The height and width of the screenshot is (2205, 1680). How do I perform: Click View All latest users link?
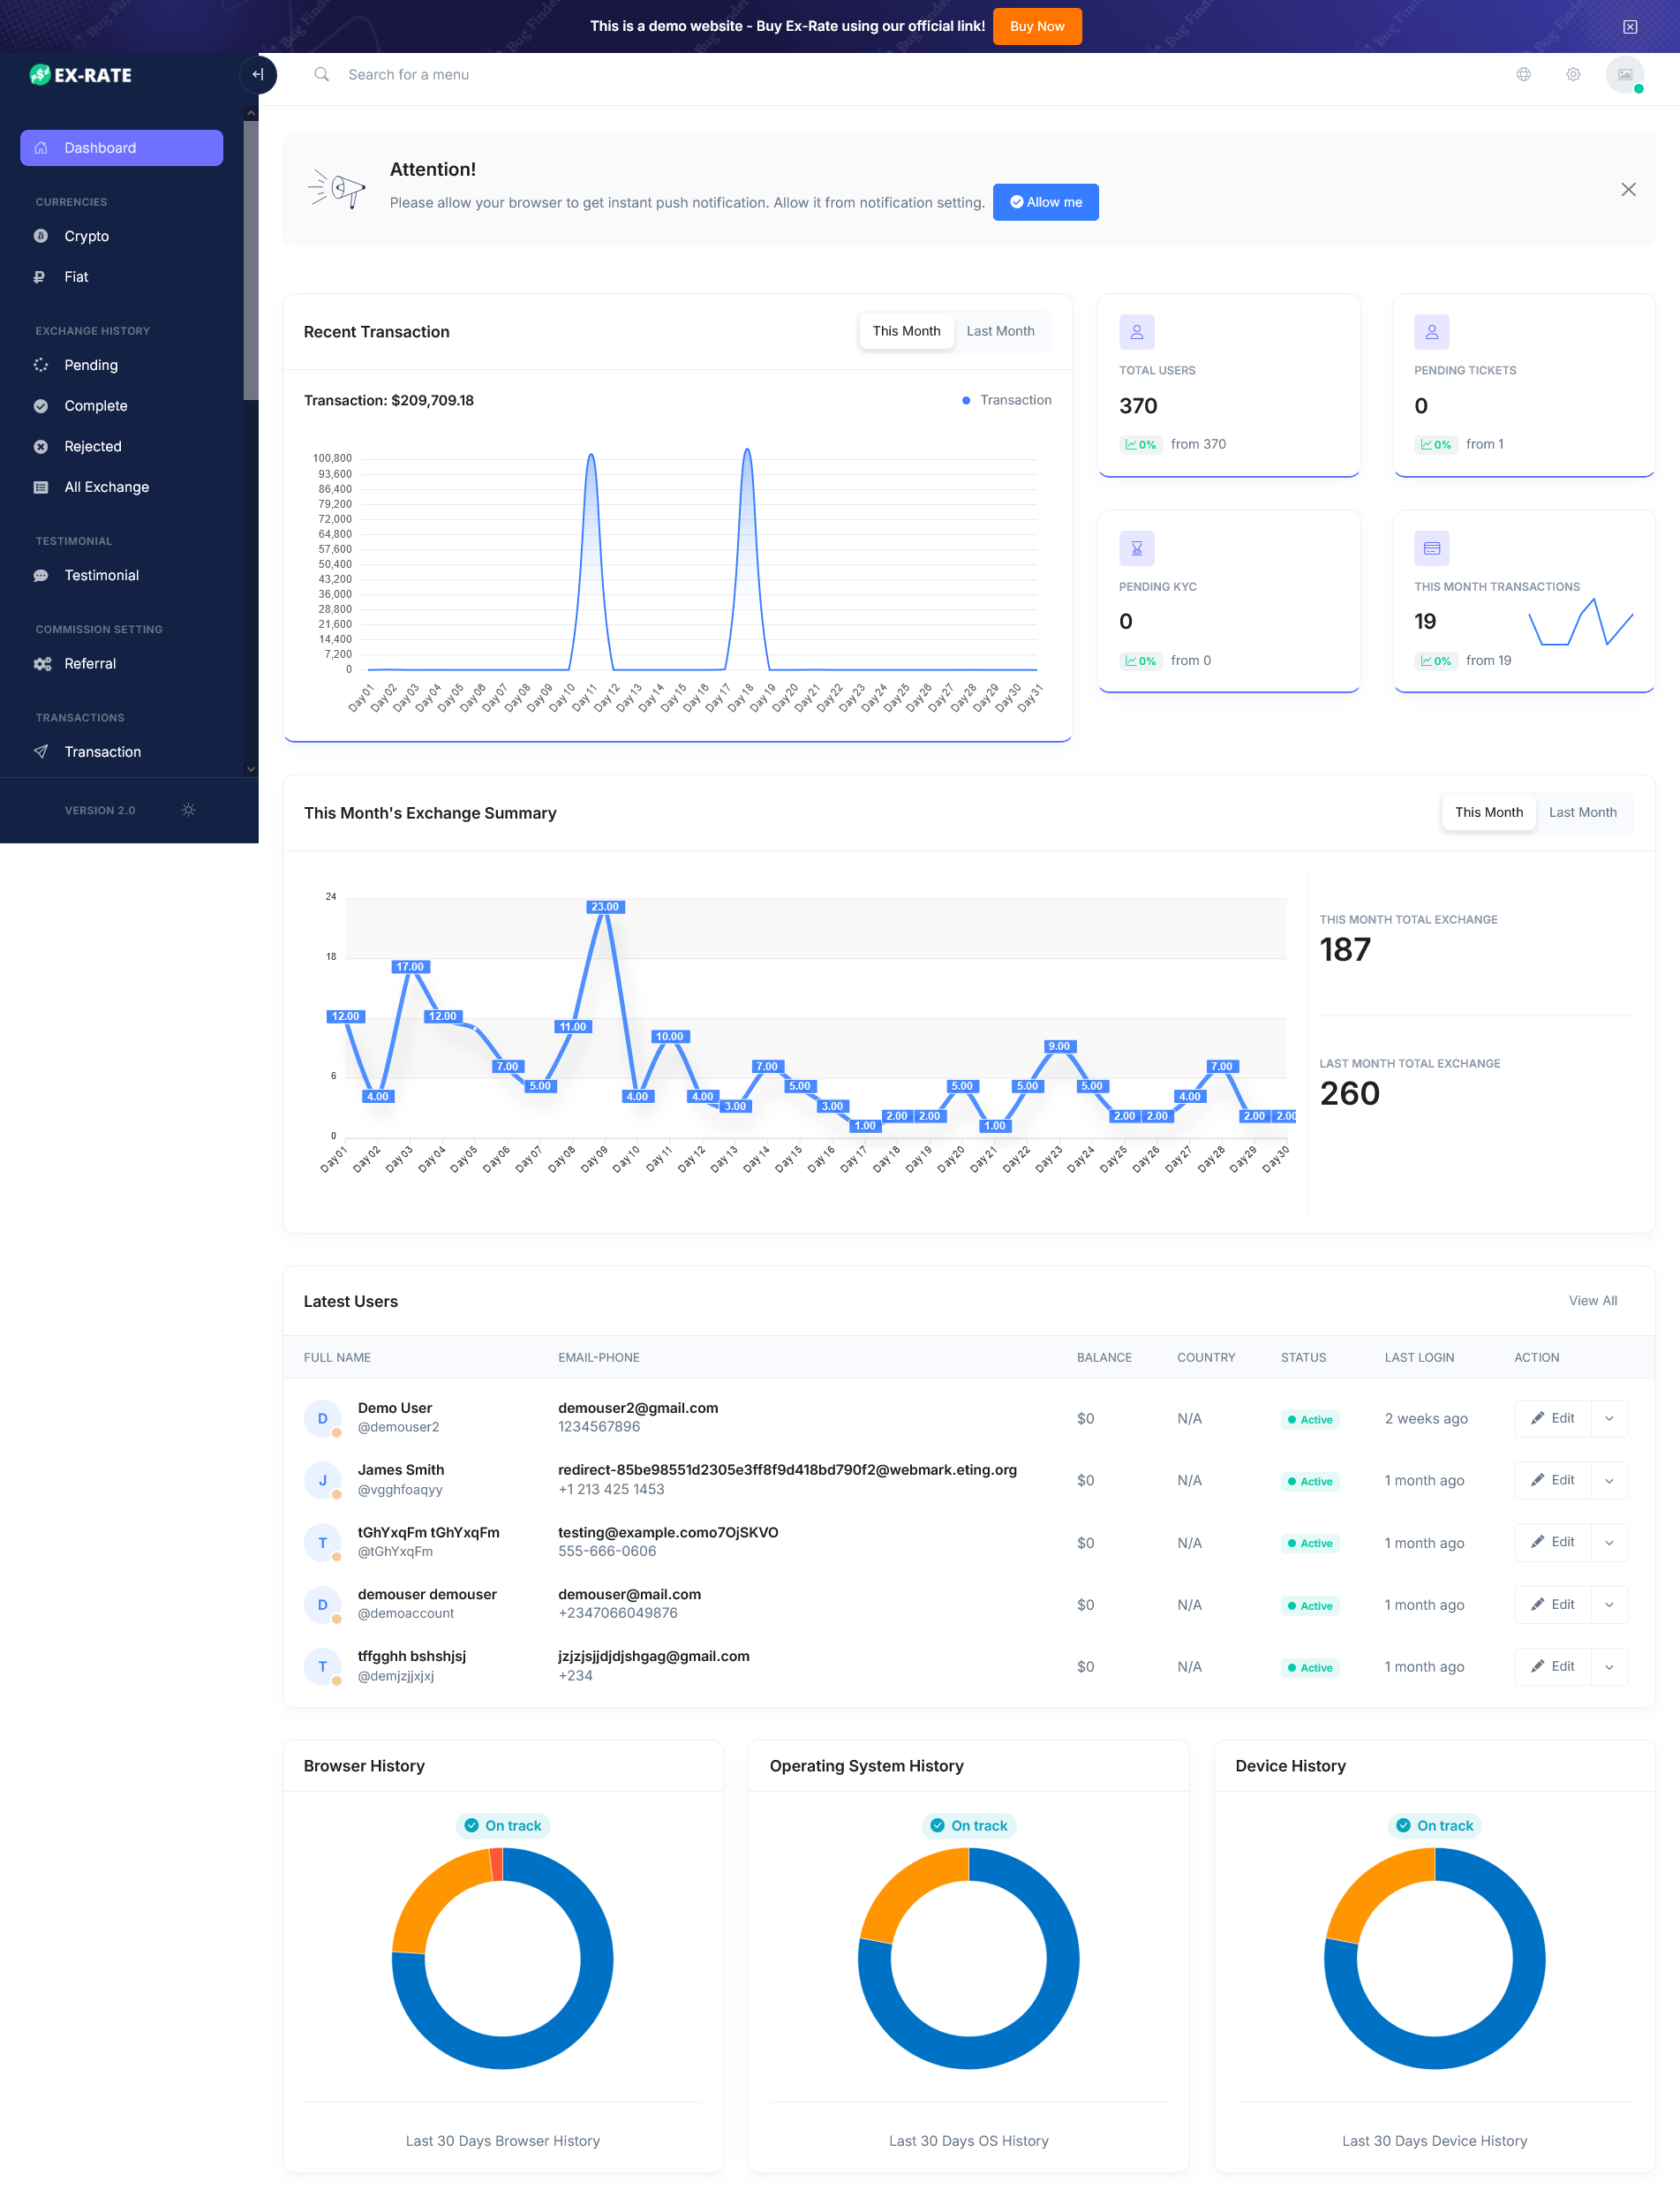[1592, 1300]
